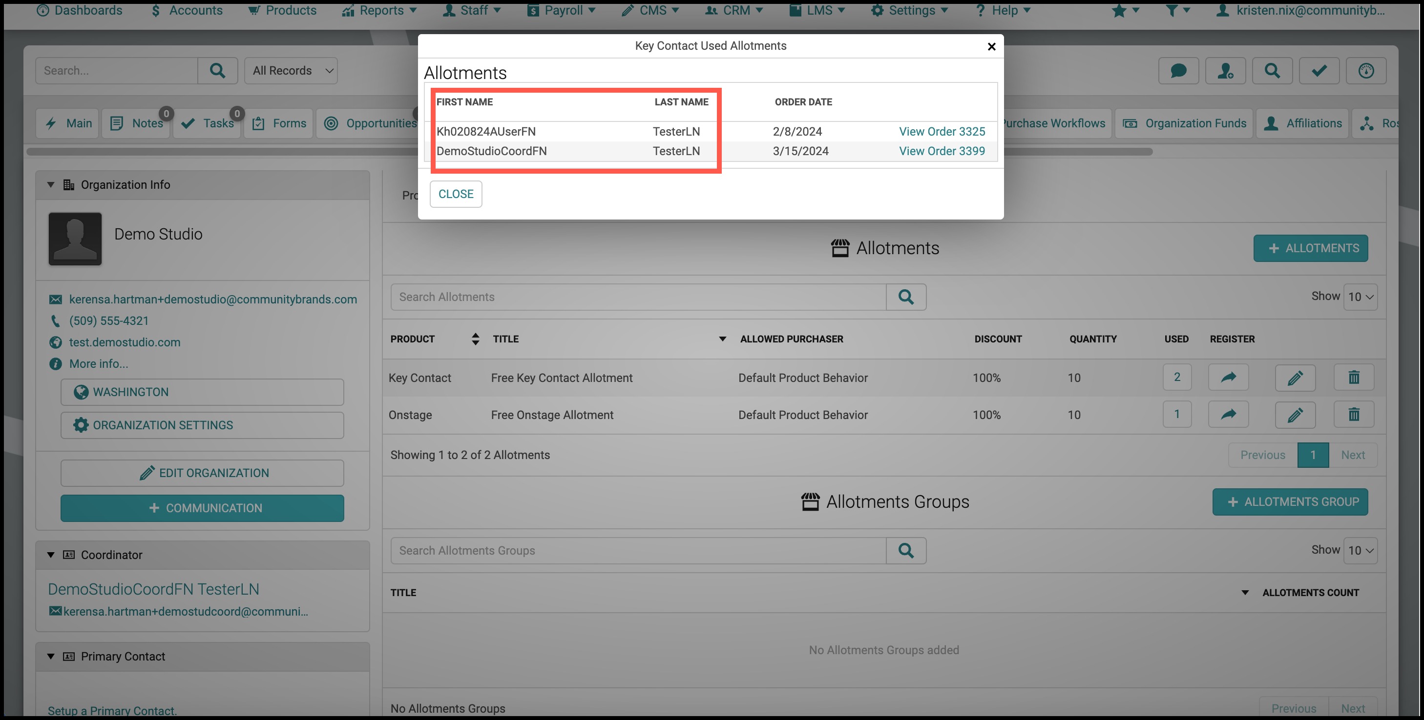
Task: Click the Search Allotments Groups field
Action: pyautogui.click(x=638, y=551)
